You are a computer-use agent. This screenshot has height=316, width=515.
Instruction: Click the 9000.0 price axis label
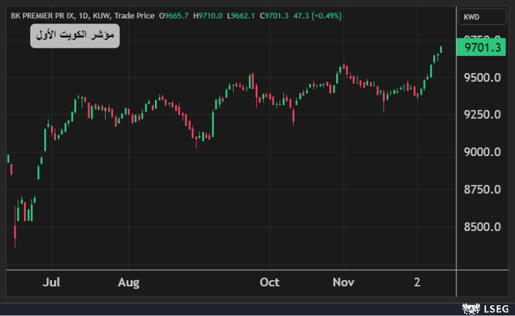click(x=482, y=152)
